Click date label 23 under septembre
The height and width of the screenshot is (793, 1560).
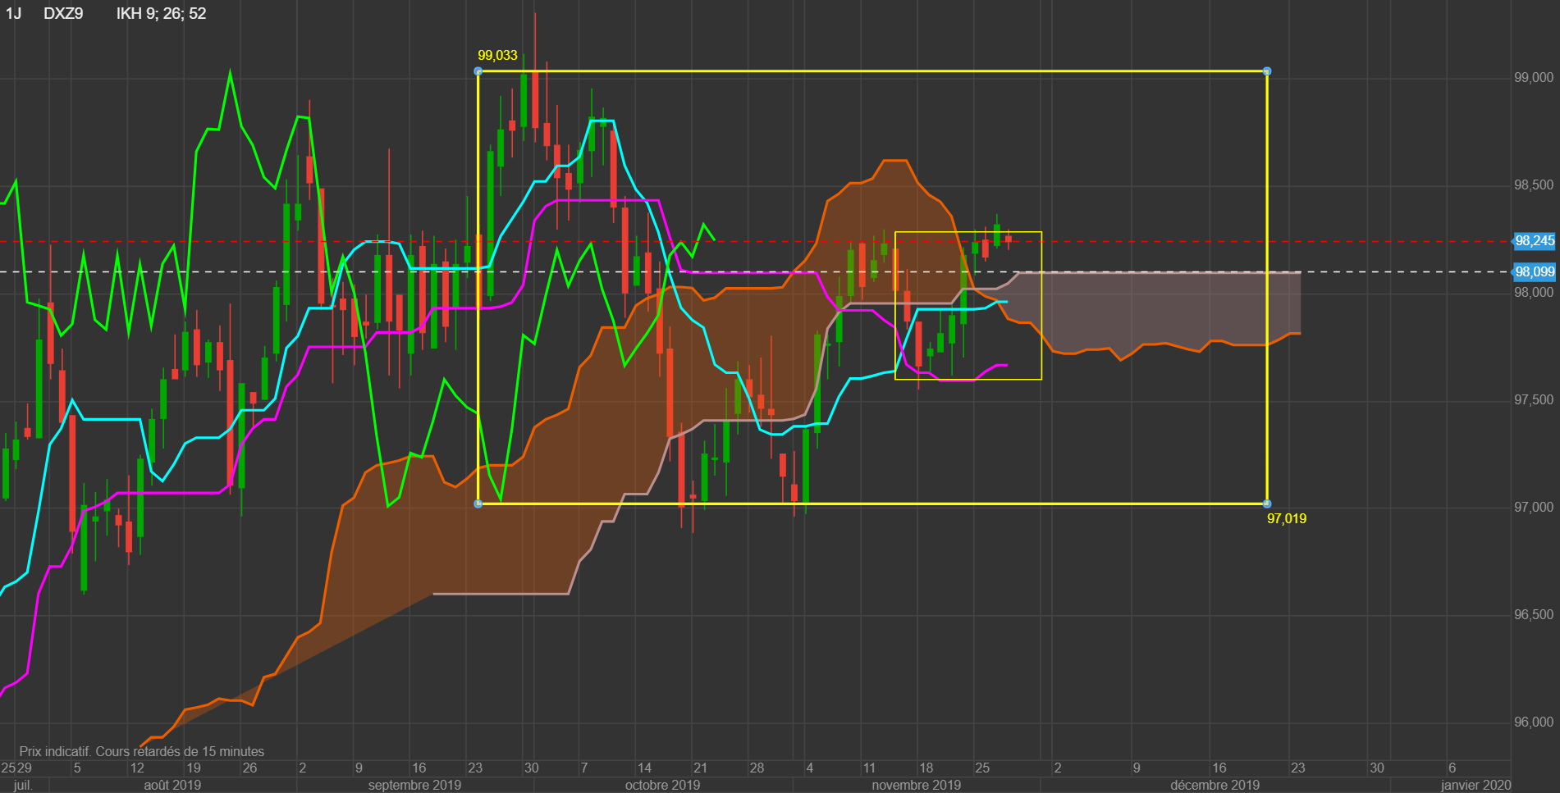click(475, 768)
